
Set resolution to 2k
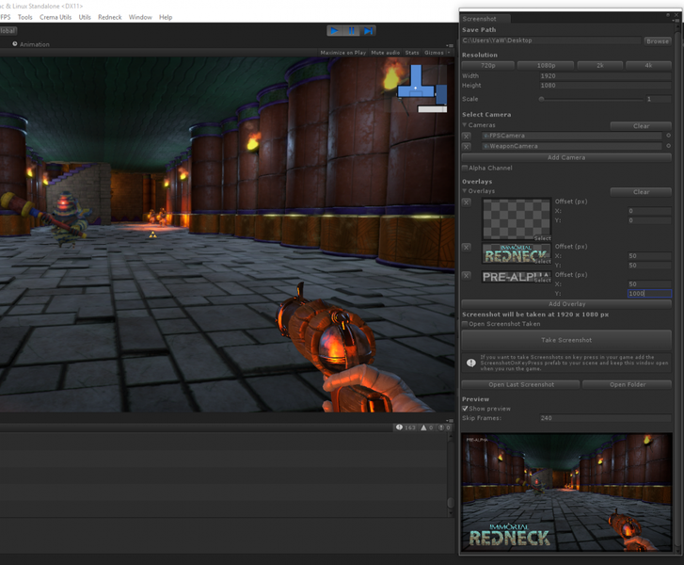point(600,65)
